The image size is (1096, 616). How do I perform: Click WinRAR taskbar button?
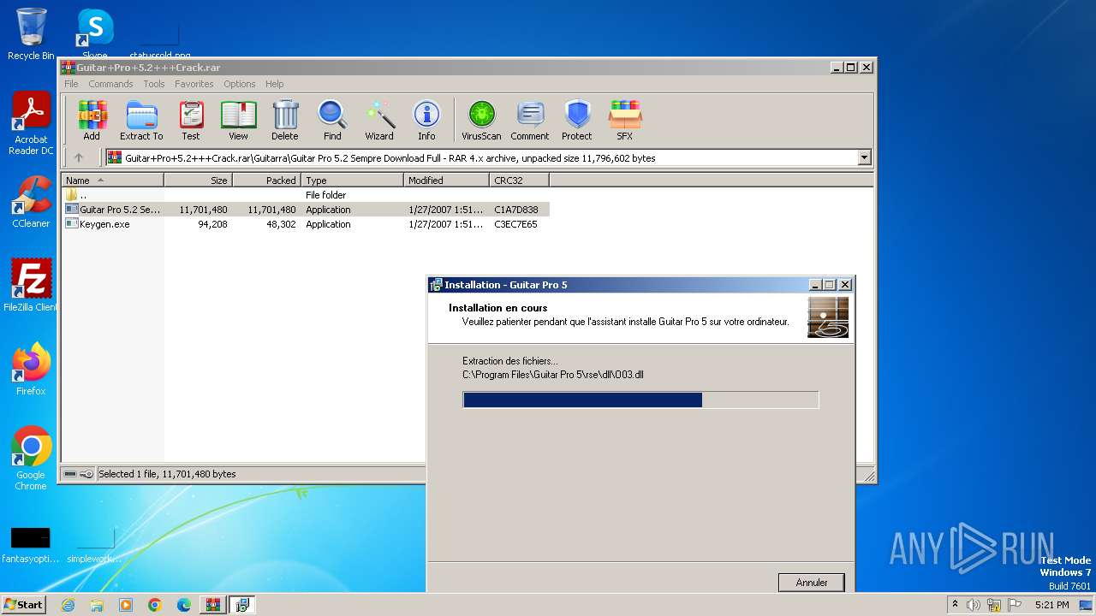[x=212, y=605]
